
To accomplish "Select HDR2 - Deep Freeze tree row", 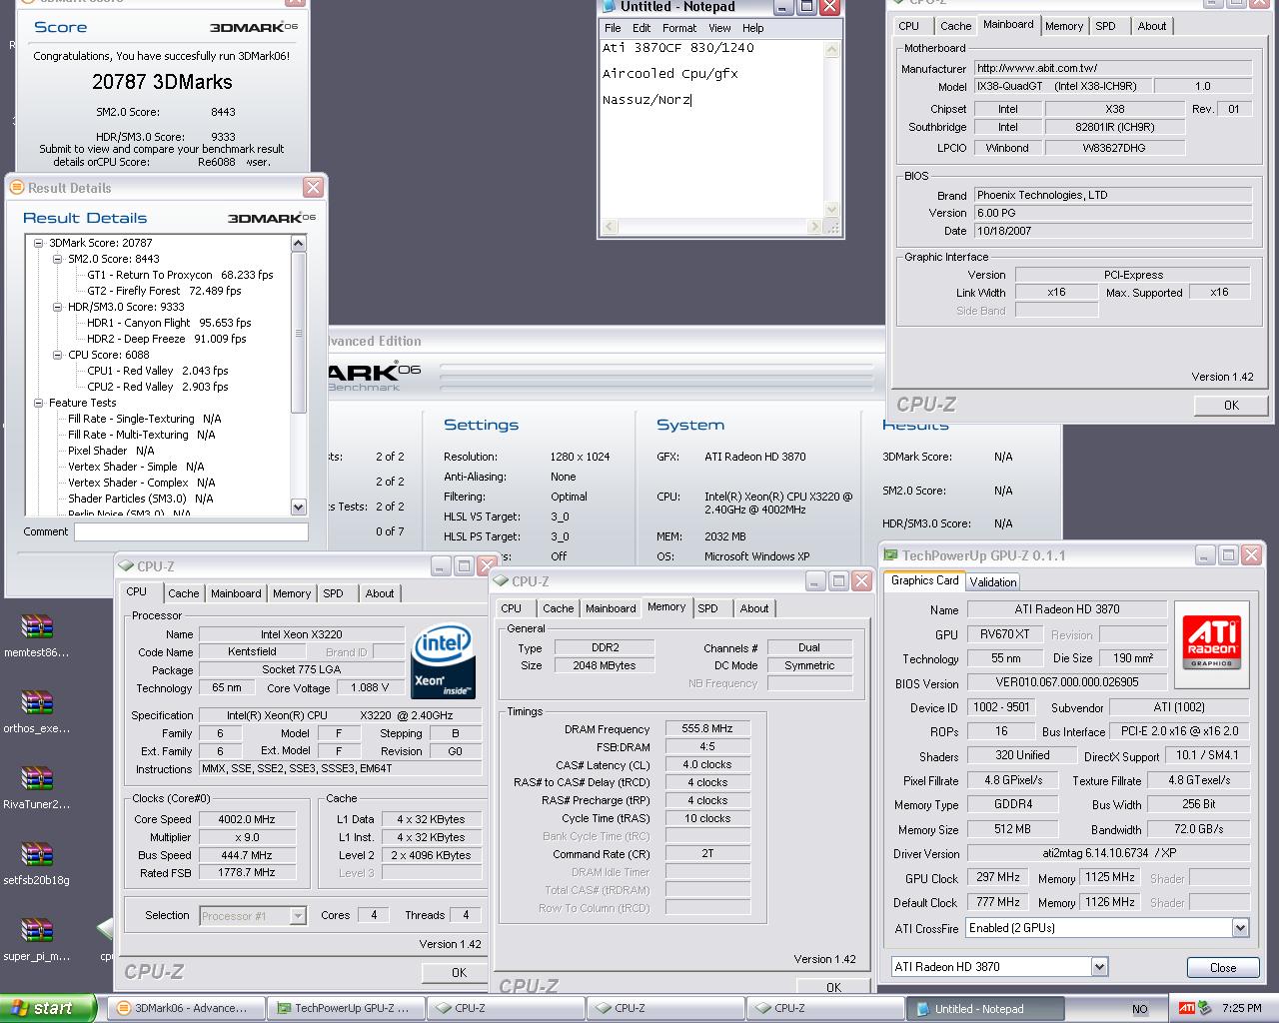I will tap(166, 339).
